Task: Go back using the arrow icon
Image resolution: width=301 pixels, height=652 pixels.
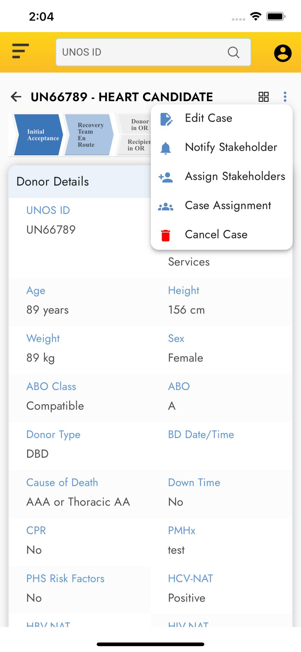Action: click(x=16, y=97)
